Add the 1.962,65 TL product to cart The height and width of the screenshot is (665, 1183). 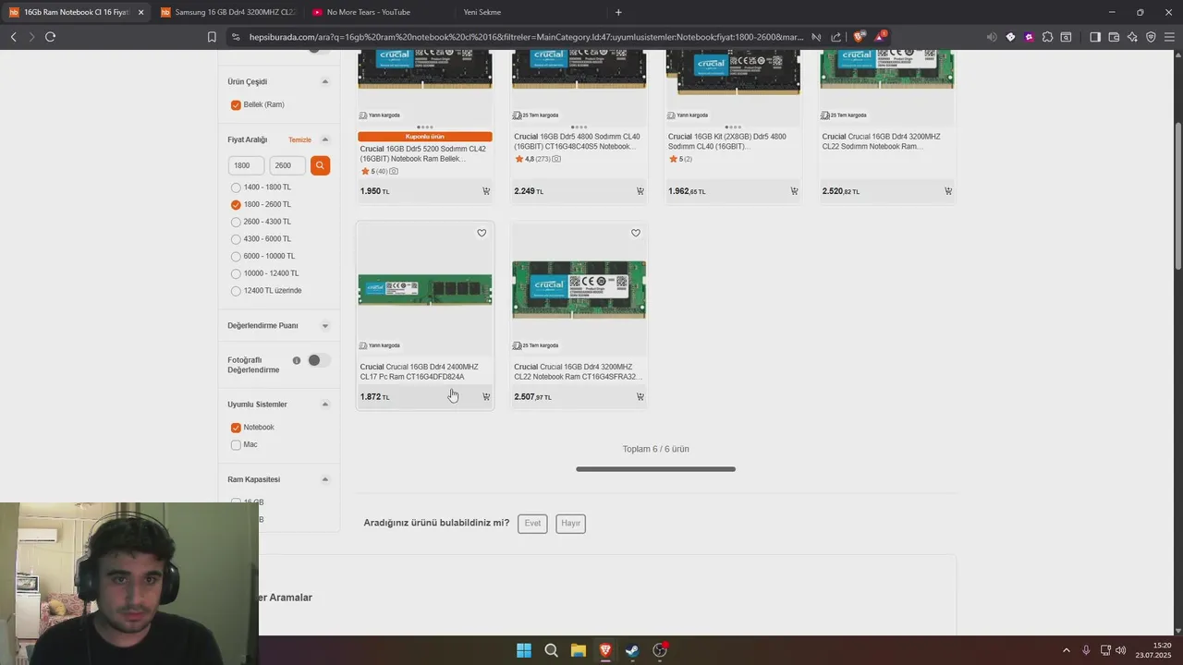pos(794,191)
